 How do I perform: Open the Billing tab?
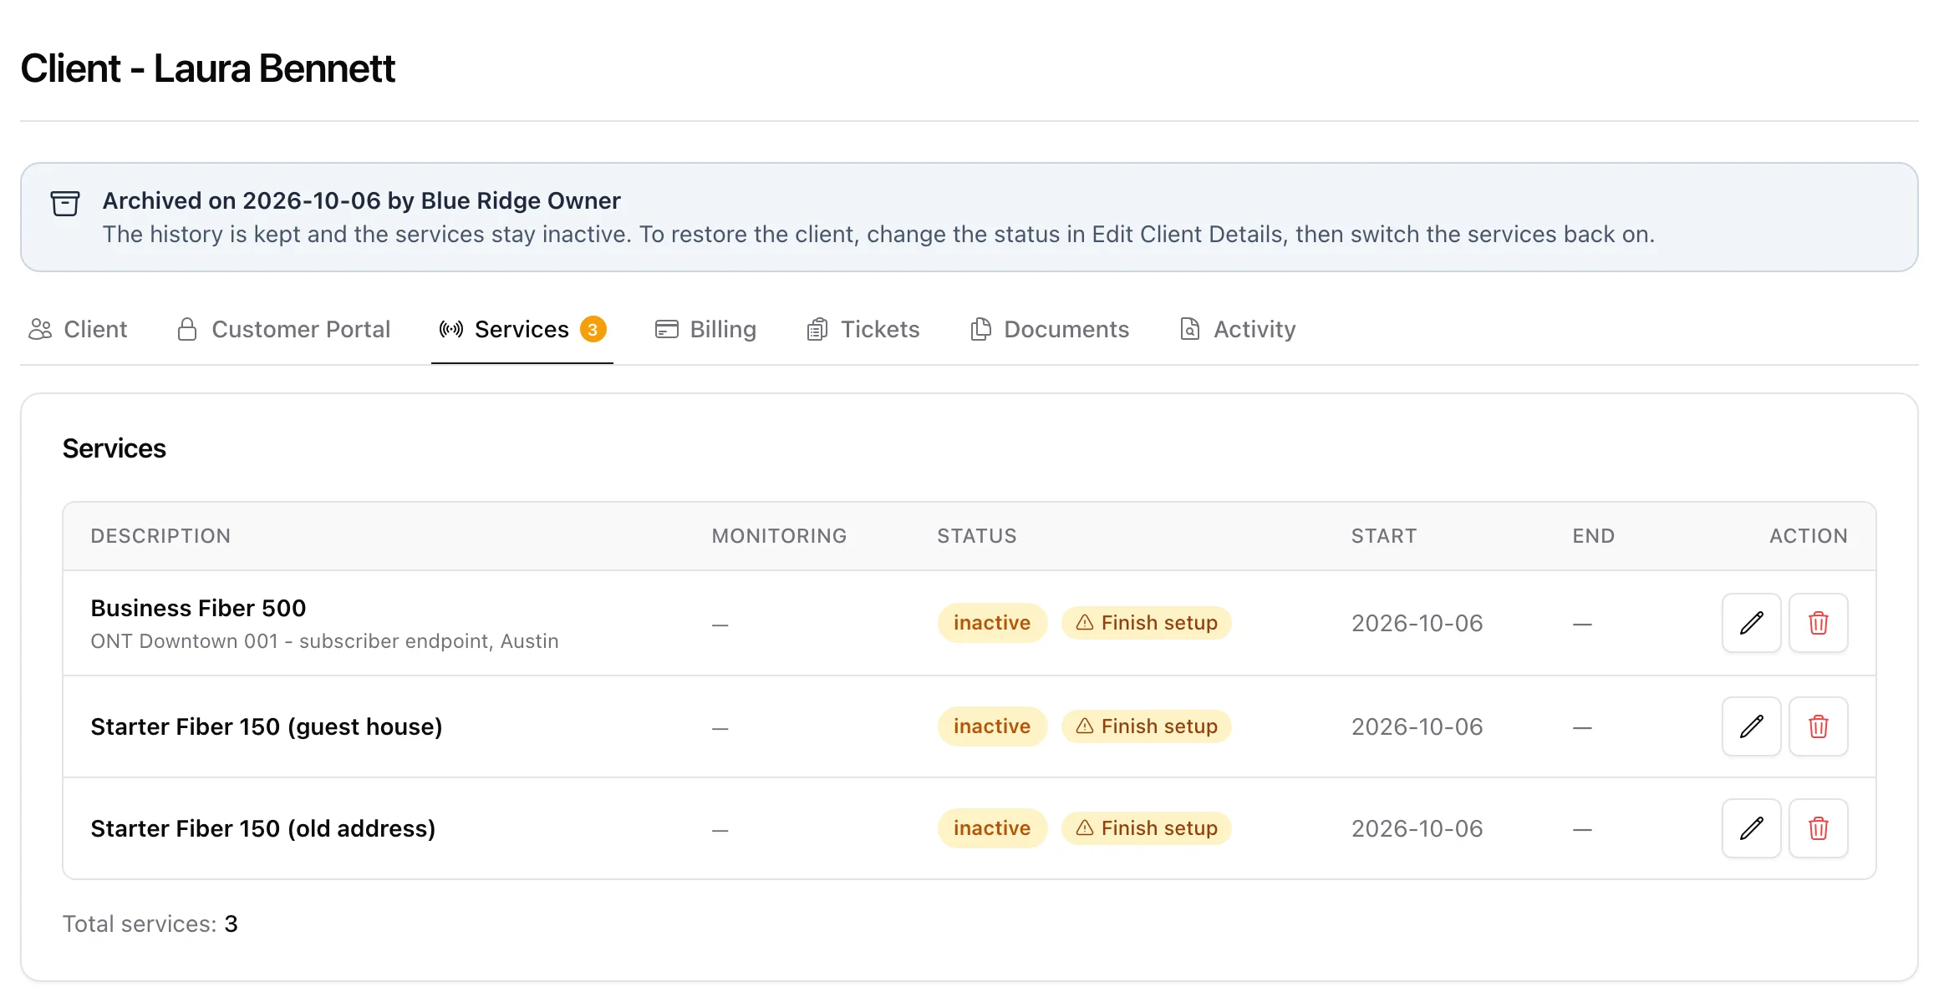pyautogui.click(x=705, y=329)
